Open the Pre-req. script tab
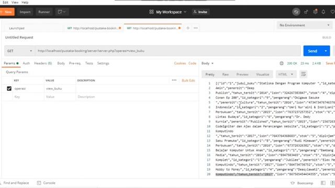 point(75,63)
